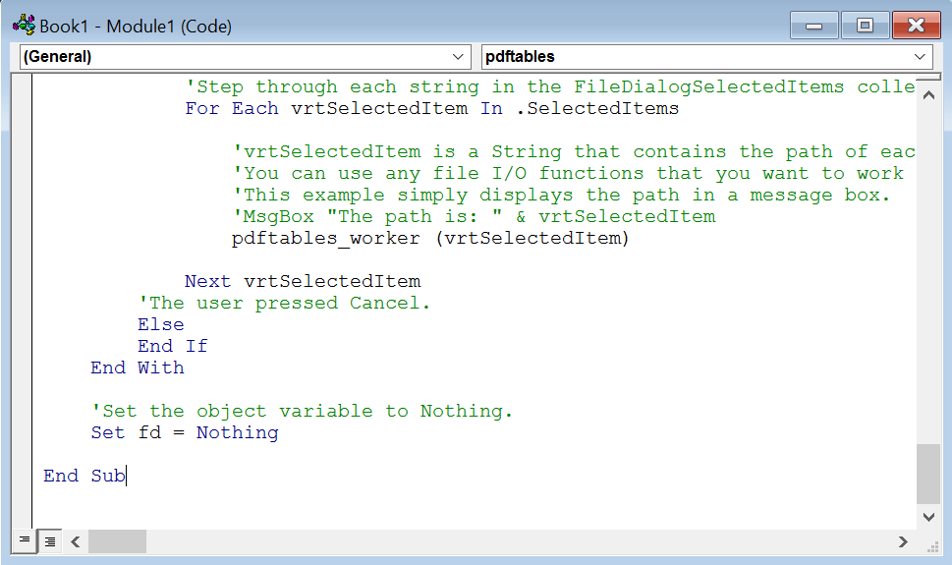The image size is (952, 565).
Task: Click the comment 'This example simply displays the path'
Action: pyautogui.click(x=562, y=195)
